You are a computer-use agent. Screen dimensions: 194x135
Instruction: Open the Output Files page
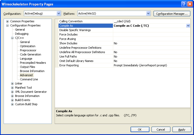coord(28,67)
